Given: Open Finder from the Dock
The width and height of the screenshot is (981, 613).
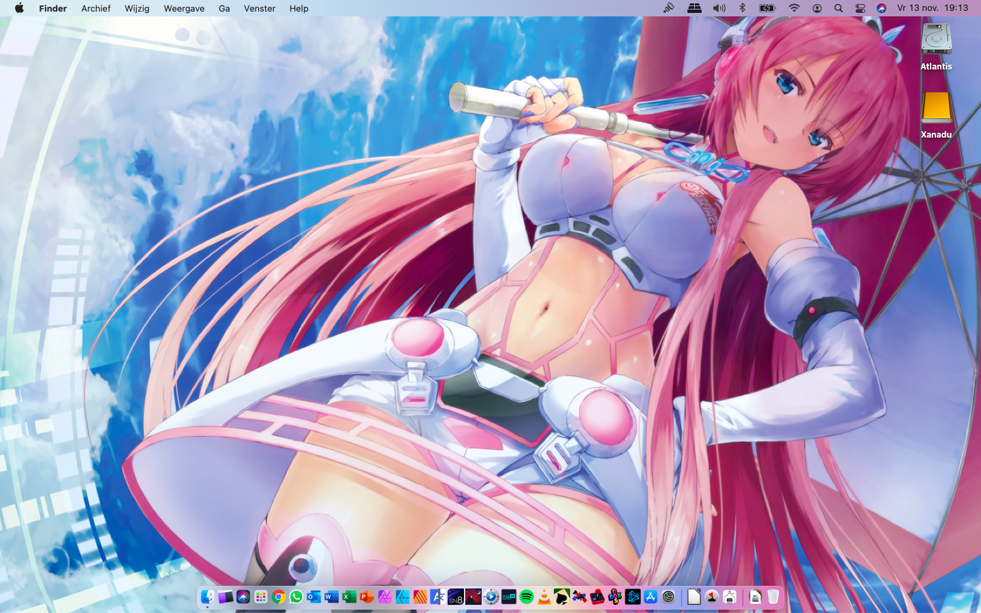Looking at the screenshot, I should tap(207, 597).
